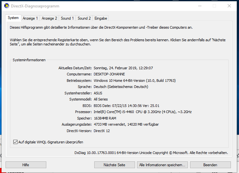
Task: Minimize the DirectX-Diagnoseprogramm window
Action: [200, 6]
